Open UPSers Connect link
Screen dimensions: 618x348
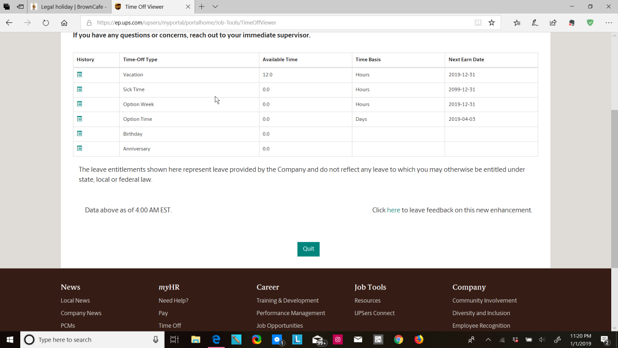click(x=375, y=313)
